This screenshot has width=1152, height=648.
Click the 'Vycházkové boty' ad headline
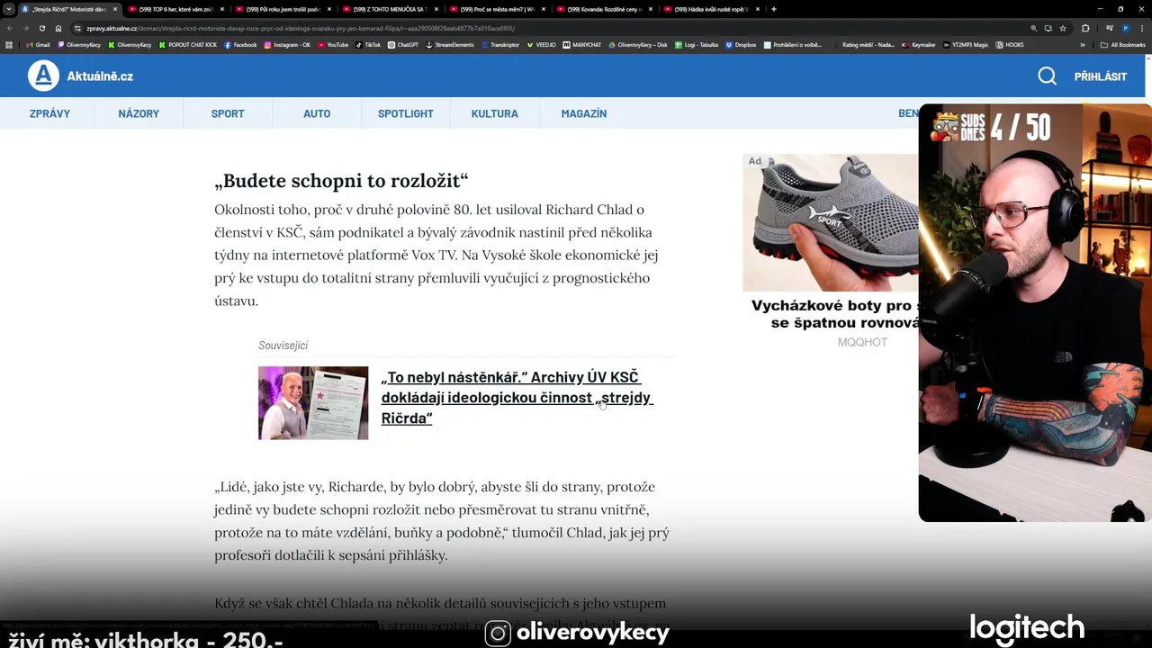(834, 314)
